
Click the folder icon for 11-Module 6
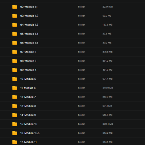[14, 88]
